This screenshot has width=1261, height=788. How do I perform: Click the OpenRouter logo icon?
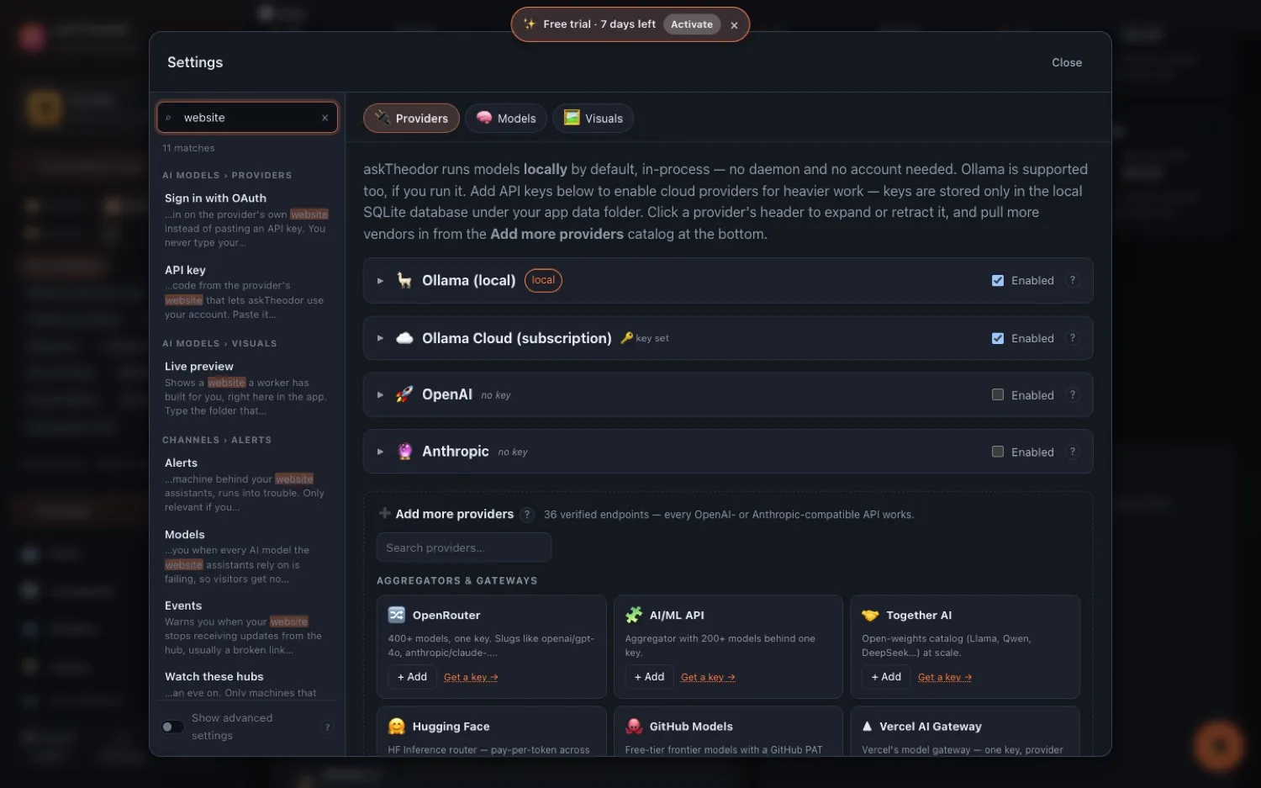point(397,615)
